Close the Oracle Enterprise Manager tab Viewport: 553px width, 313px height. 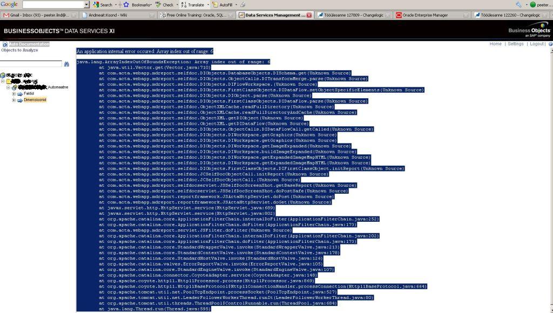pyautogui.click(x=466, y=15)
